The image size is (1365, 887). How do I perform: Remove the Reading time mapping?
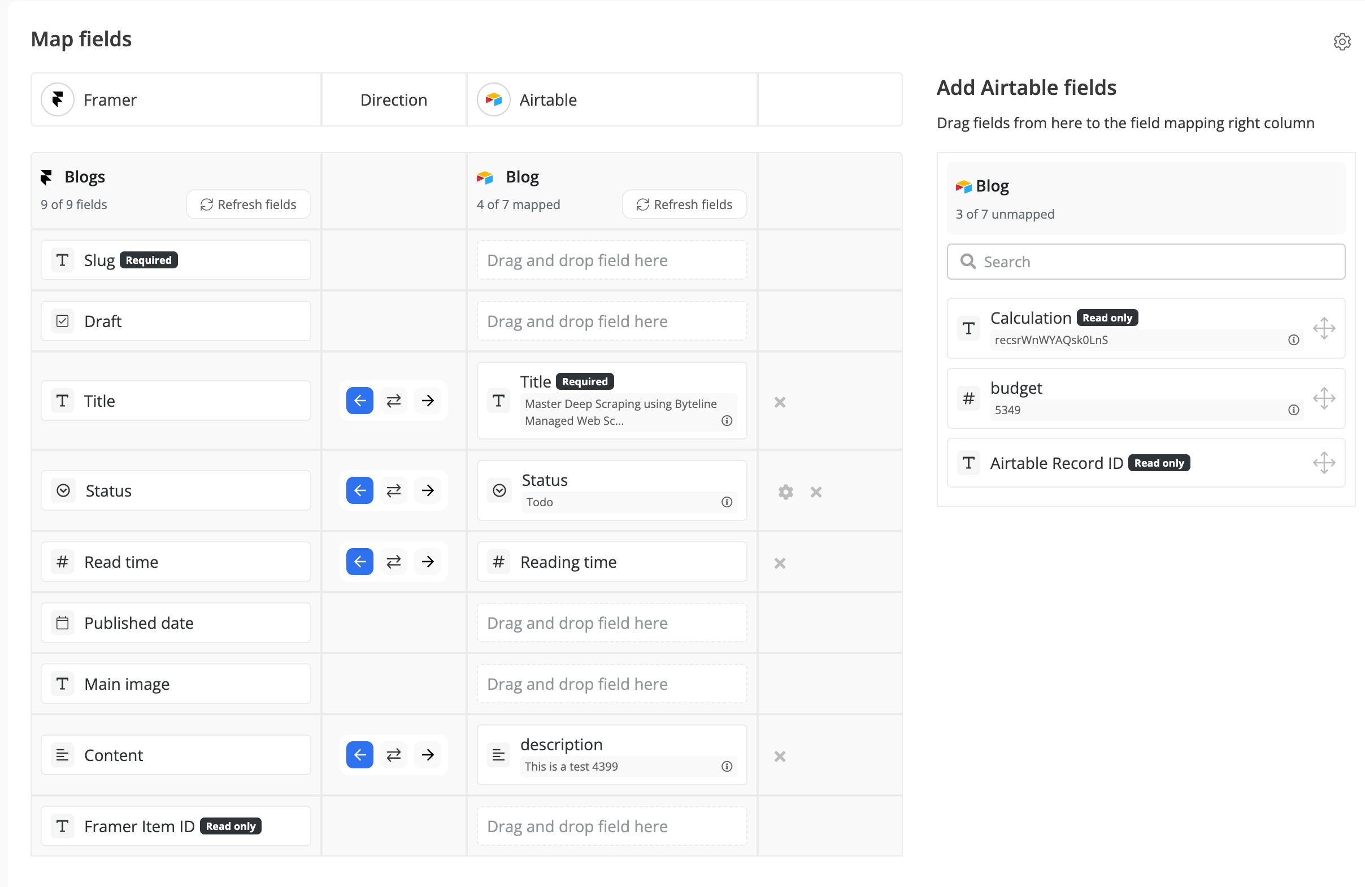tap(780, 563)
